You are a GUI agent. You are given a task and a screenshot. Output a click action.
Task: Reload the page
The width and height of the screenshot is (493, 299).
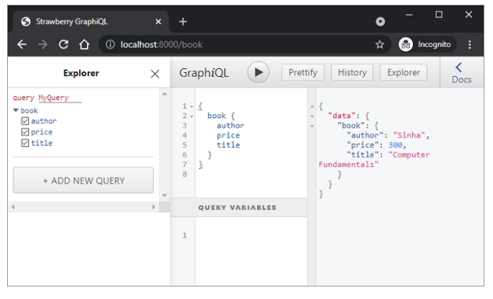[x=63, y=45]
